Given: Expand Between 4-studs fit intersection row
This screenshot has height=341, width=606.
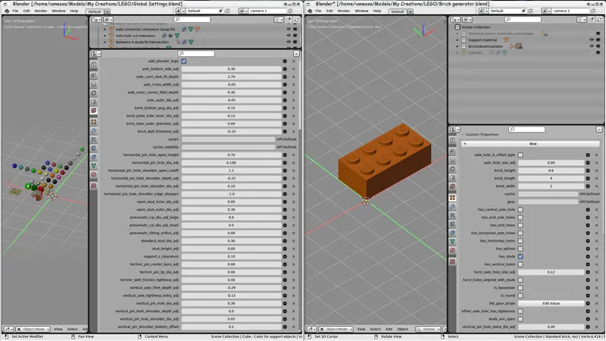Looking at the screenshot, I should coord(105,42).
